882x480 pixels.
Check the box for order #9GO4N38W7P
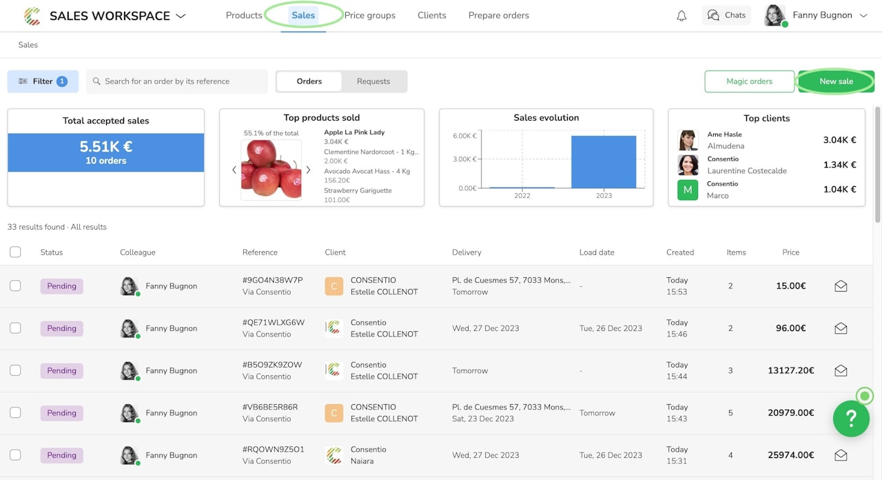click(x=15, y=286)
